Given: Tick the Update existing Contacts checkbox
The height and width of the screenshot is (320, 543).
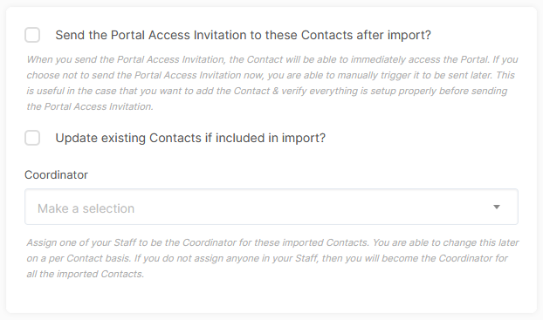Looking at the screenshot, I should (x=32, y=138).
